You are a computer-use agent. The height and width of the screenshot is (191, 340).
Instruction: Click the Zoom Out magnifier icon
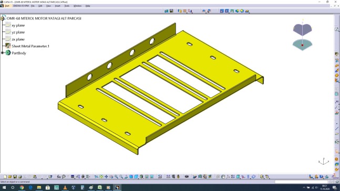[121, 177]
